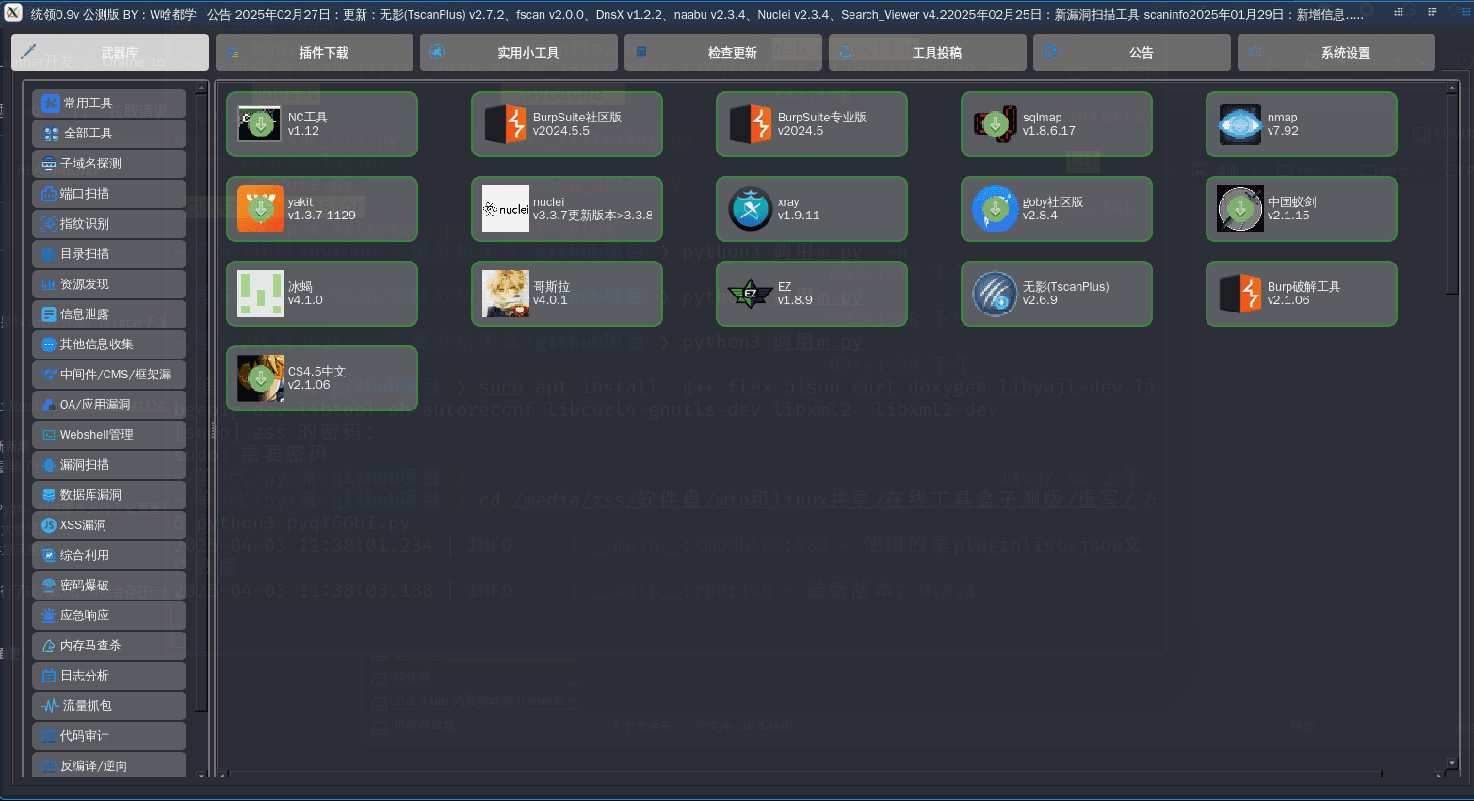1474x801 pixels.
Task: Open the sqlmap download icon
Action: tap(995, 124)
